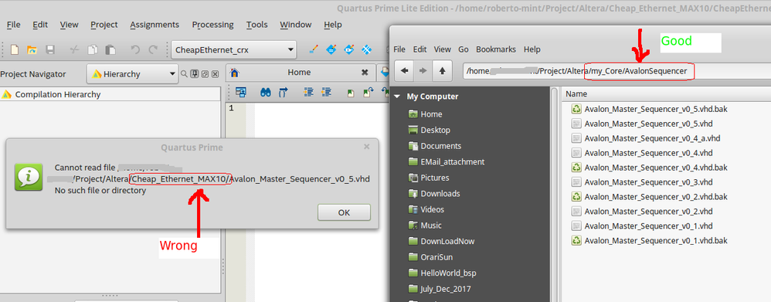This screenshot has height=302, width=771.
Task: Toggle pin on Project Navigator panel
Action: click(x=195, y=74)
